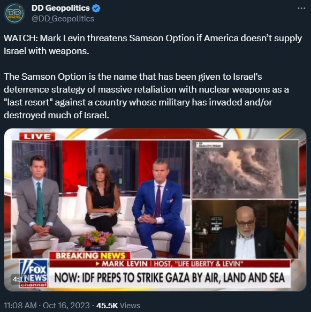Play the Fox News video thumbnail

(x=155, y=210)
